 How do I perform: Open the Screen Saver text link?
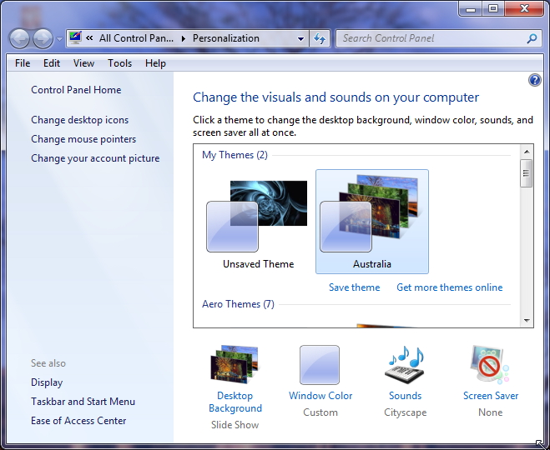pos(491,396)
